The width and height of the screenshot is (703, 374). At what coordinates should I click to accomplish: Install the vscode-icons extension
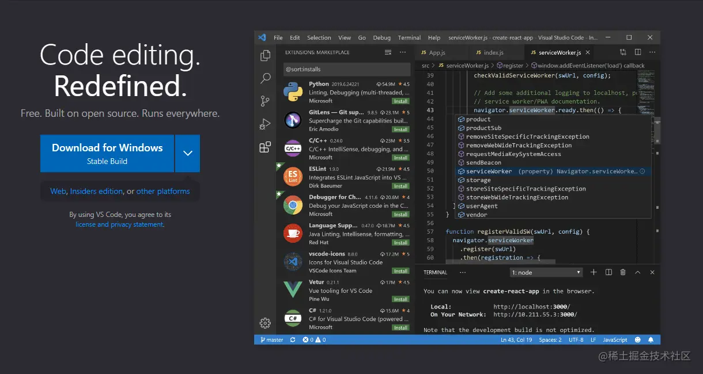(x=400, y=270)
